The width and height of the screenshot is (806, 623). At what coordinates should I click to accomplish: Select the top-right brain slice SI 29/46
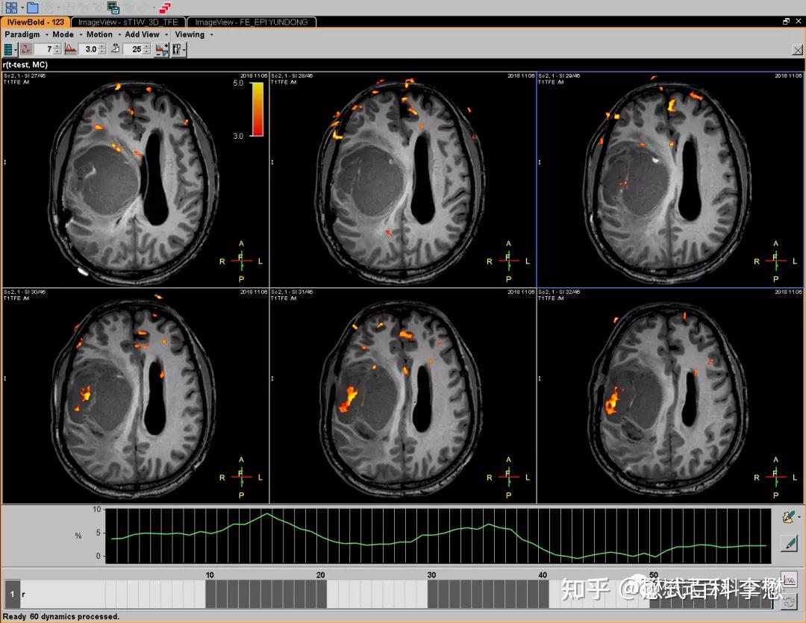click(x=669, y=179)
